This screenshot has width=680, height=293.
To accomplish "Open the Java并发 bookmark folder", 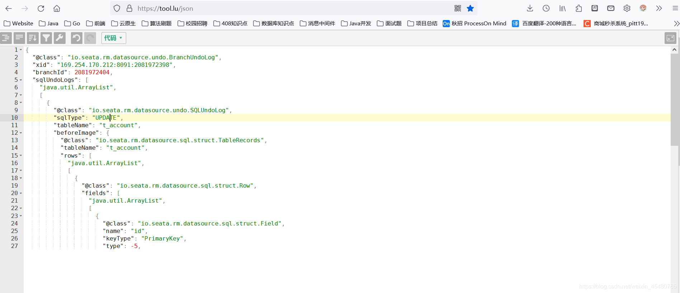I will [x=356, y=24].
